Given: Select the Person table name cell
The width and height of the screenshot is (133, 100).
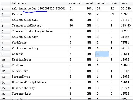Looking at the screenshot, I should 39,14.
